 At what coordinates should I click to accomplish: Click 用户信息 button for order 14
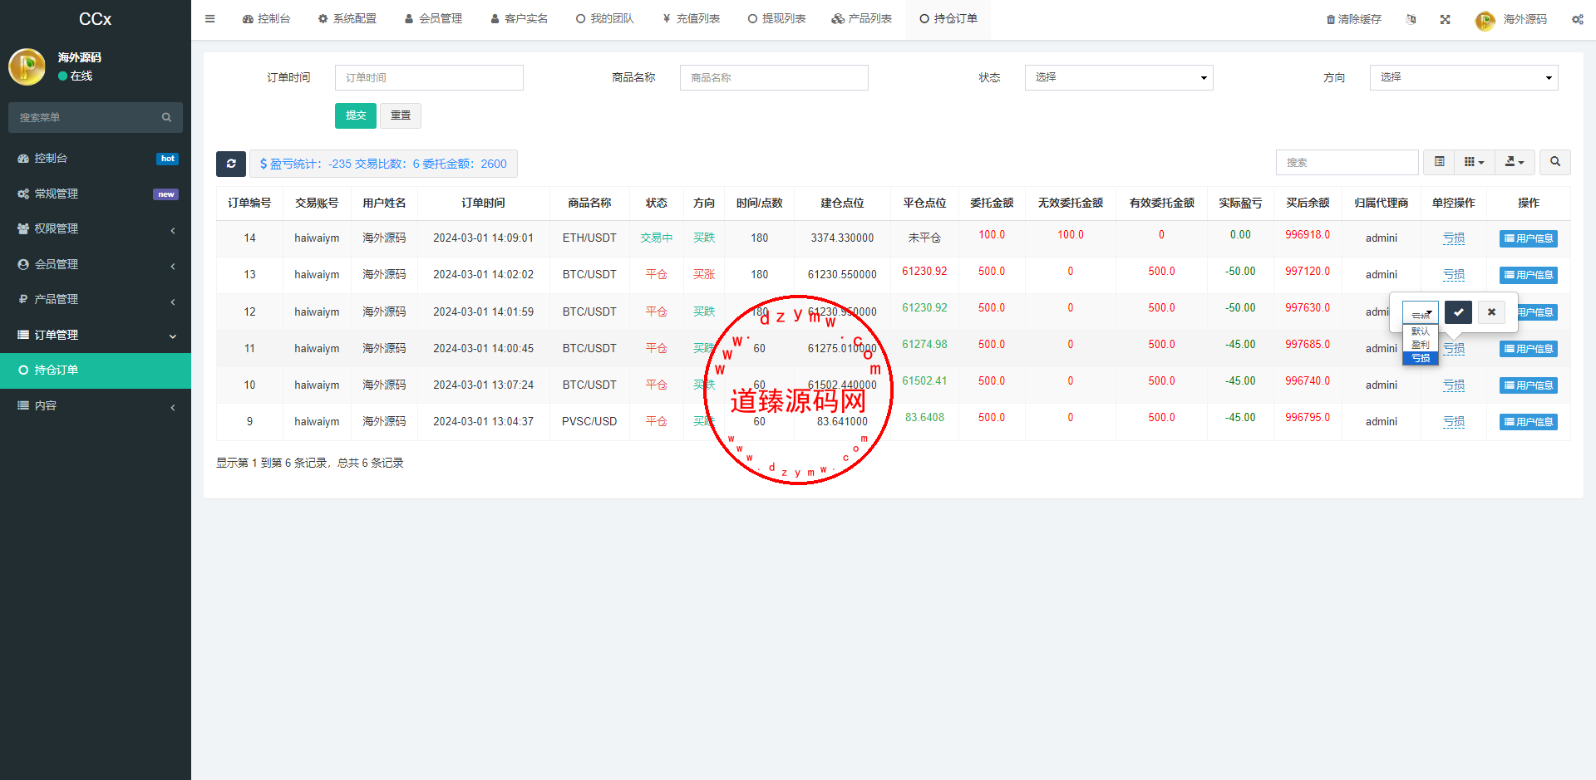[x=1528, y=238]
